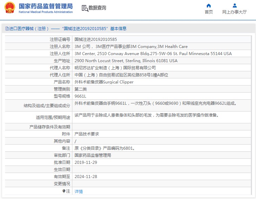256x199 pixels.
Task: Select expiry date 2024-11-28
Action: [x=86, y=177]
